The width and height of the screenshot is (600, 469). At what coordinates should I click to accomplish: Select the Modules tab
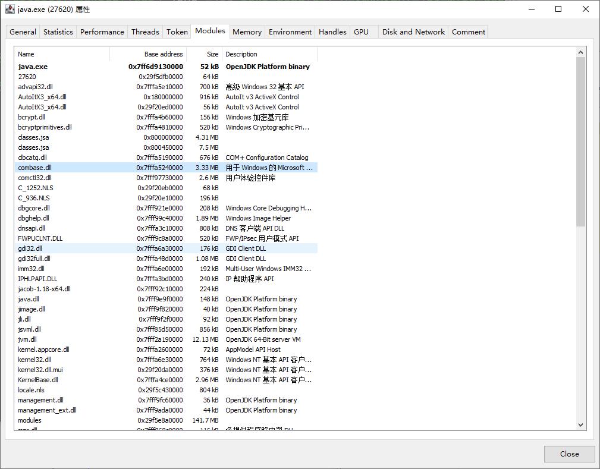[x=210, y=30]
